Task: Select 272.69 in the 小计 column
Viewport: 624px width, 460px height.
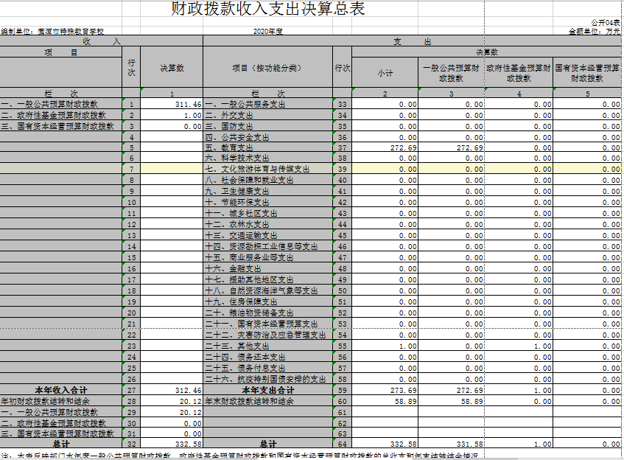Action: click(385, 147)
